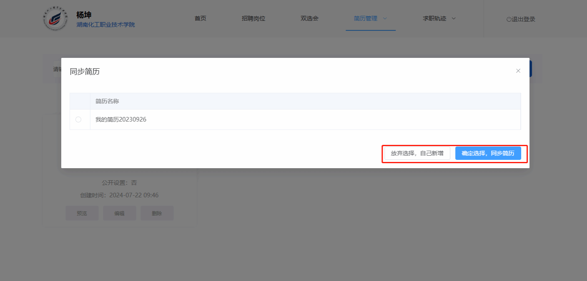Confirm with 确定选择，同步简历 button
This screenshot has width=587, height=281.
pyautogui.click(x=488, y=153)
